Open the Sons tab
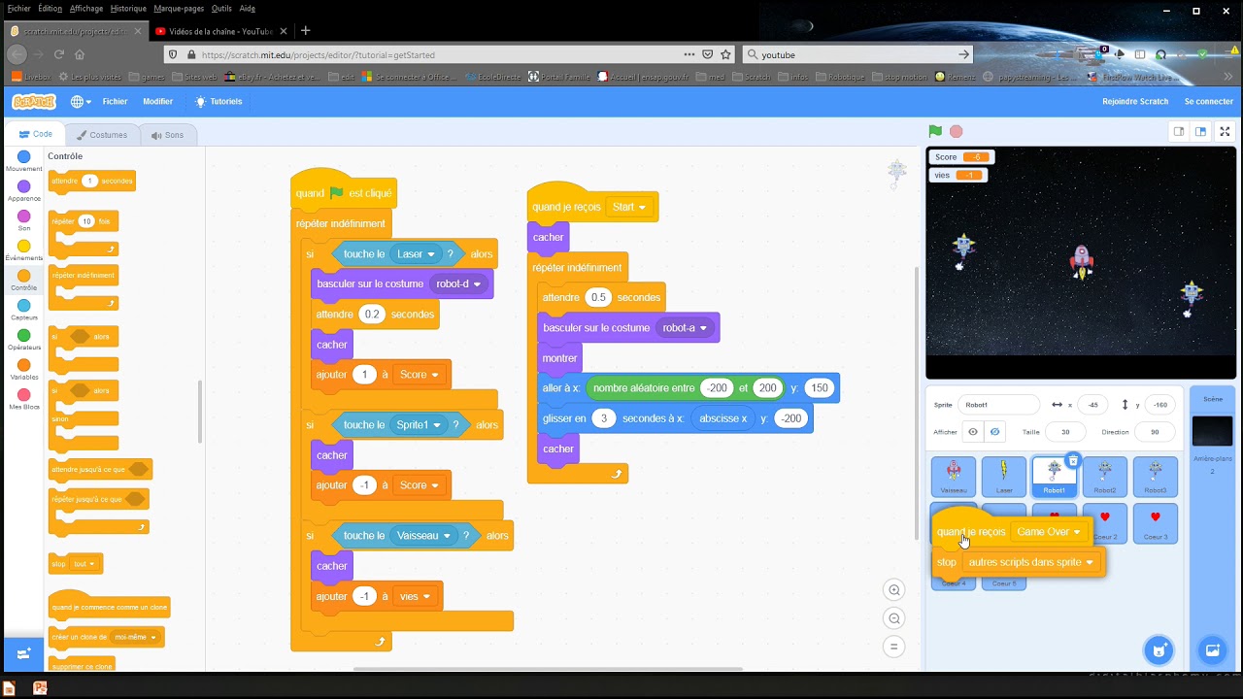This screenshot has width=1243, height=699. click(x=167, y=135)
